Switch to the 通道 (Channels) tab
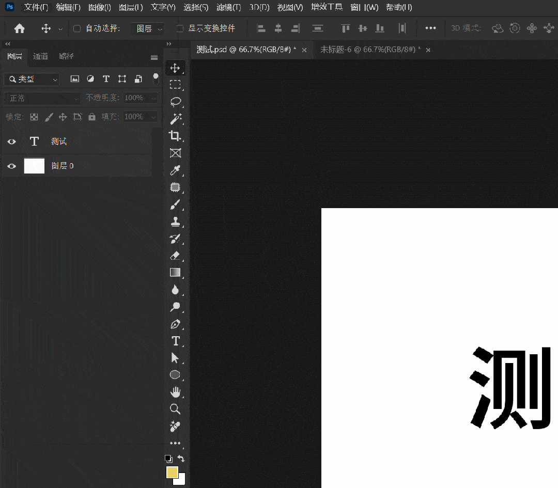558x488 pixels. [x=40, y=56]
